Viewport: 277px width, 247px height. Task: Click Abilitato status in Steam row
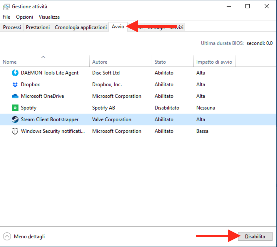click(x=164, y=119)
